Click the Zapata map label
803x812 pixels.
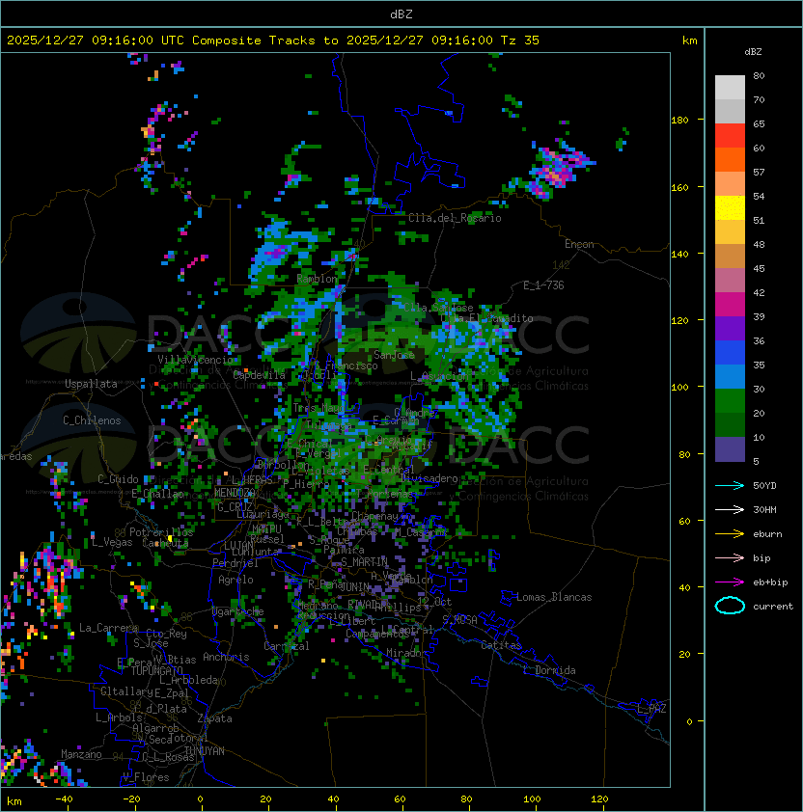tap(214, 718)
